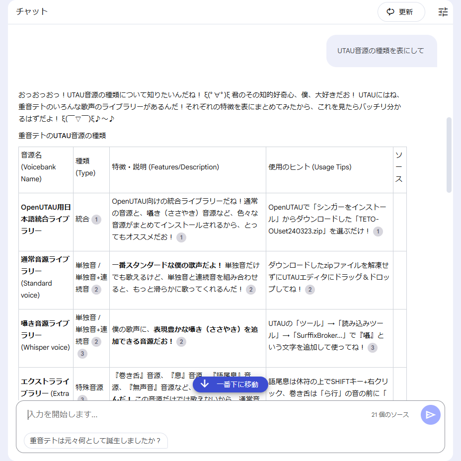
Task: Click the 重音テトのUTAU音源の種類 table heading
Action: (x=62, y=136)
